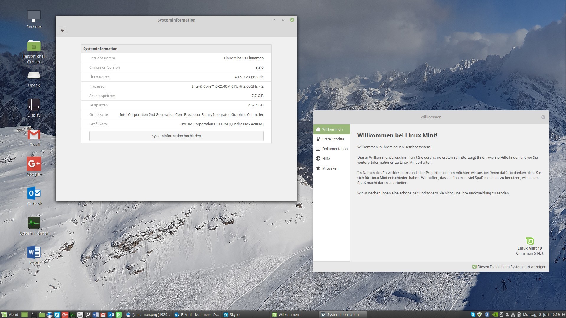The image size is (566, 318).
Task: Click the Cinnamon-Version value 3.8.6
Action: pyautogui.click(x=259, y=67)
